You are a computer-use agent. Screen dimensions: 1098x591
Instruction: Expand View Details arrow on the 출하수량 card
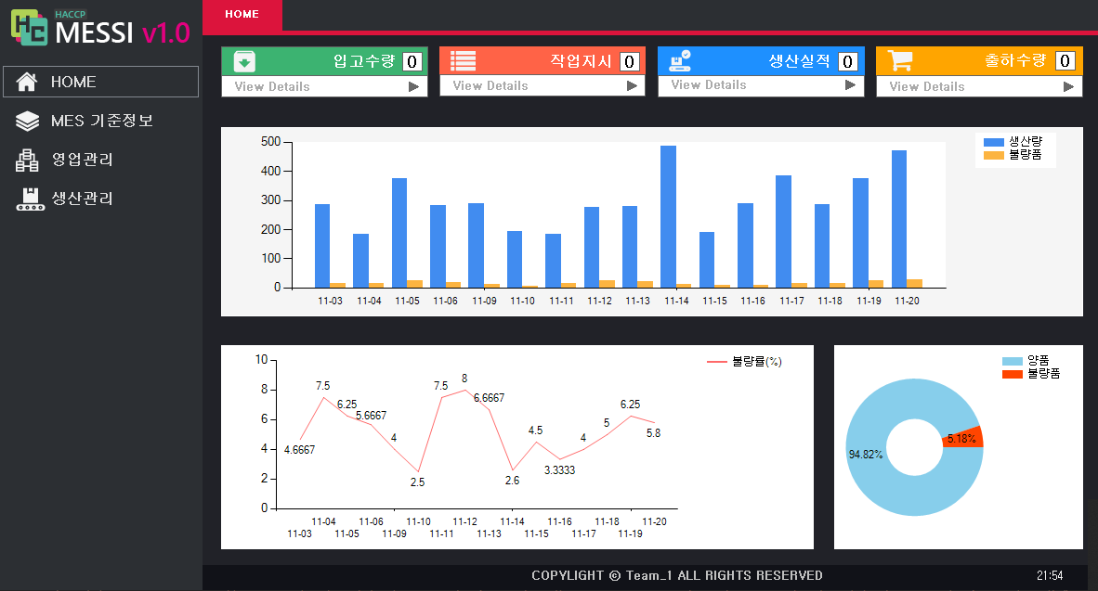click(1069, 86)
